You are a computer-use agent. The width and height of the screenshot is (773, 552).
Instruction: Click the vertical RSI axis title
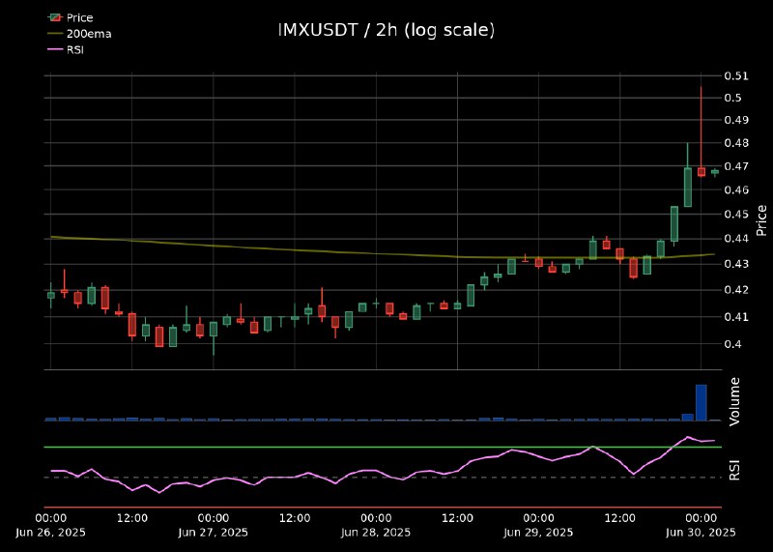tap(734, 470)
